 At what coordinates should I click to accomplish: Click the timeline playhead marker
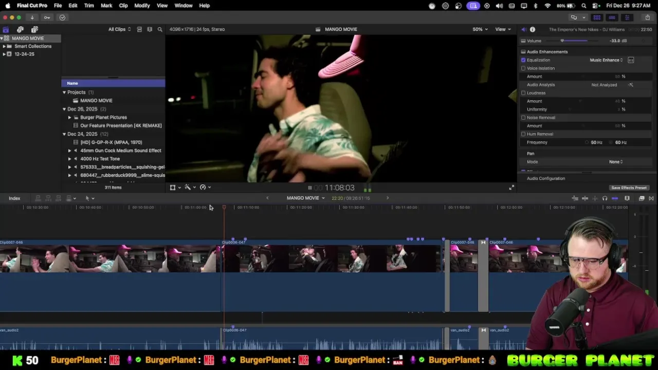pyautogui.click(x=224, y=207)
